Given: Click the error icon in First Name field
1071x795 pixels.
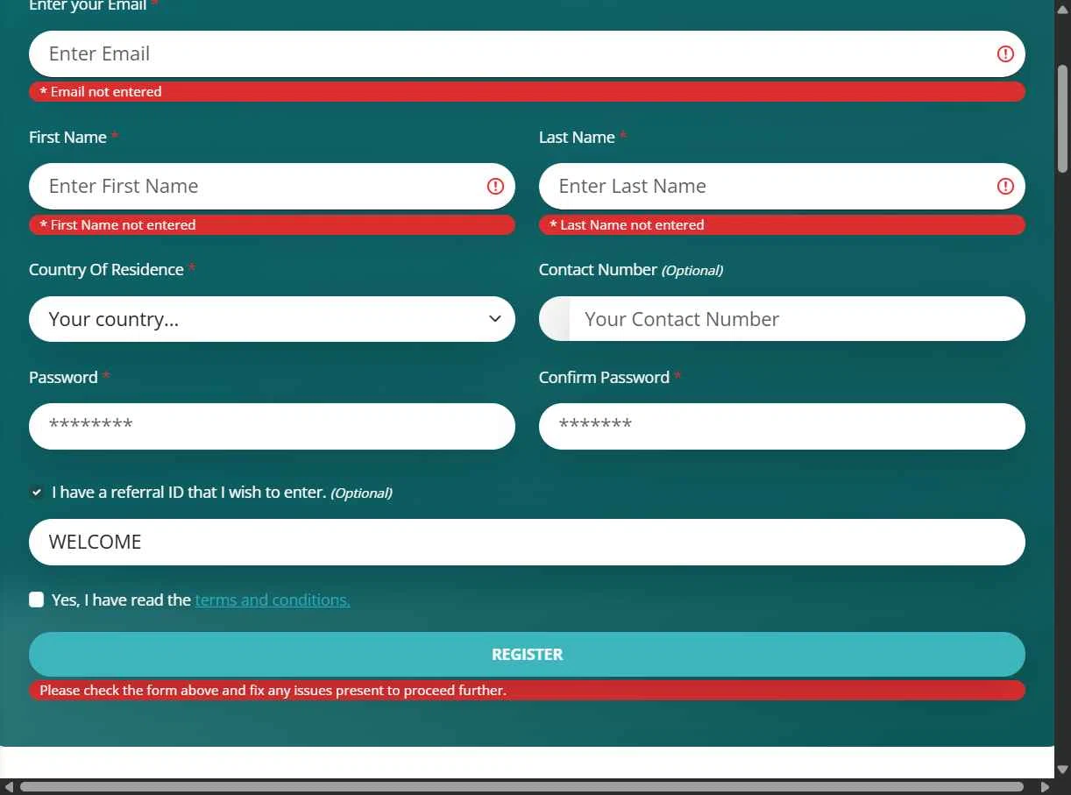Looking at the screenshot, I should (x=495, y=187).
